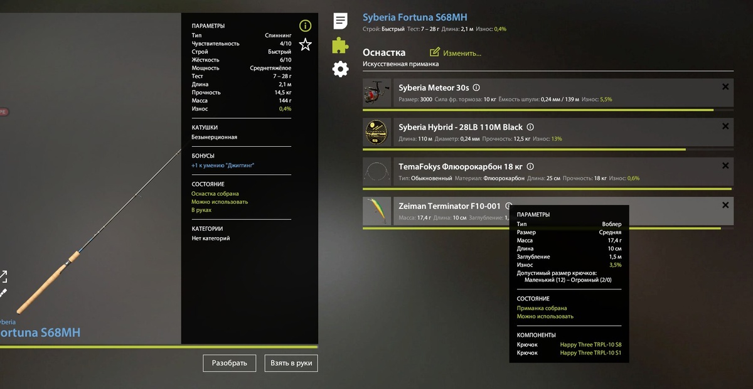Click the Syberia Fortuna S68MH title
This screenshot has width=753, height=389.
pos(415,18)
